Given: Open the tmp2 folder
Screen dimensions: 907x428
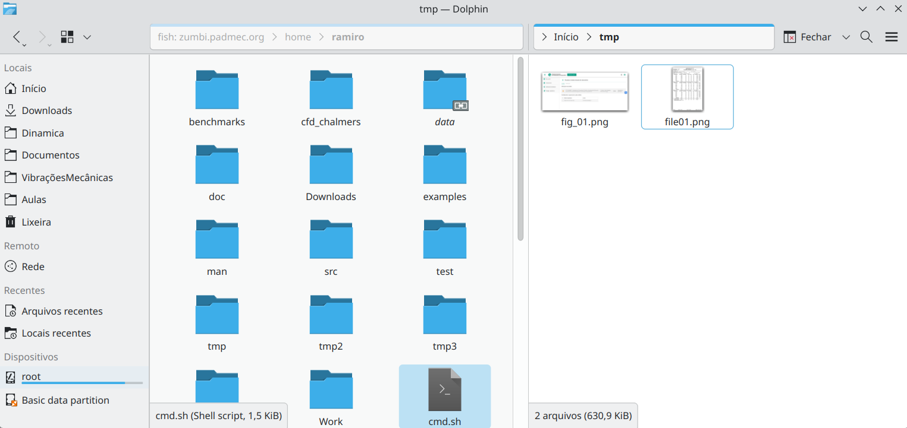Looking at the screenshot, I should point(331,322).
